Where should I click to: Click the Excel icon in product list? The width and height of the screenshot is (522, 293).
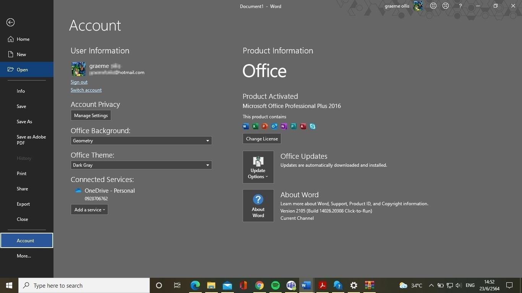(x=255, y=126)
